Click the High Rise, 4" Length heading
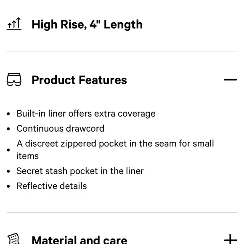The height and width of the screenshot is (244, 244). pos(87,24)
